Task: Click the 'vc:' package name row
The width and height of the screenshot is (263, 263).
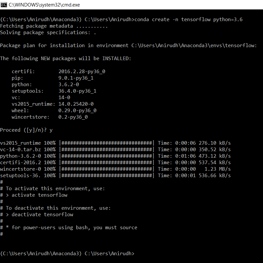Action: (x=16, y=98)
